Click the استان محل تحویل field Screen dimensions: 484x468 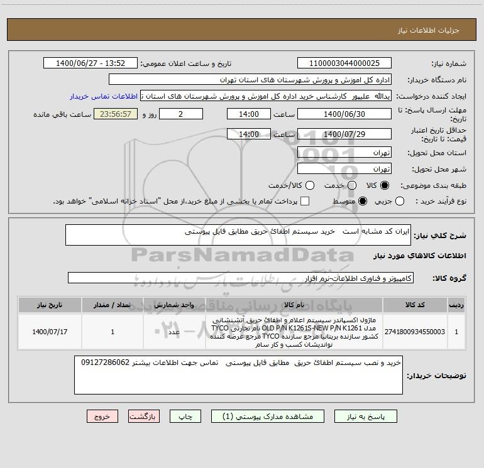[x=344, y=152]
